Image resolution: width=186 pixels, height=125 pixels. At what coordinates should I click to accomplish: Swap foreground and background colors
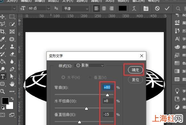coord(12,98)
